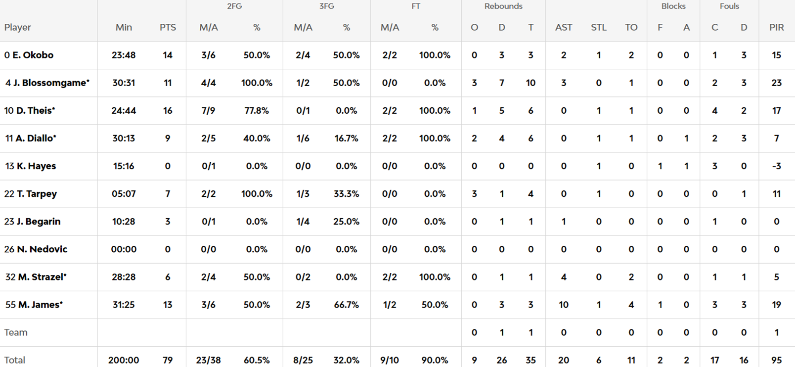Click the AST column header
795x367 pixels.
[x=564, y=27]
